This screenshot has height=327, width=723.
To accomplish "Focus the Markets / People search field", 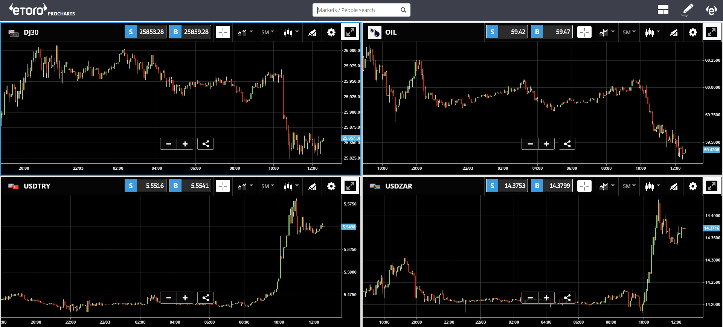I will (x=358, y=10).
